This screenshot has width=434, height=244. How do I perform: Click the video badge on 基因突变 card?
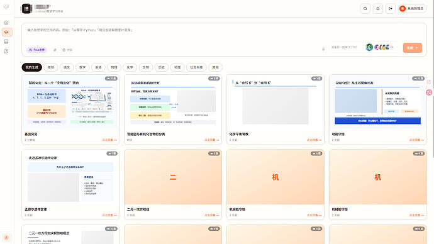coord(111,79)
